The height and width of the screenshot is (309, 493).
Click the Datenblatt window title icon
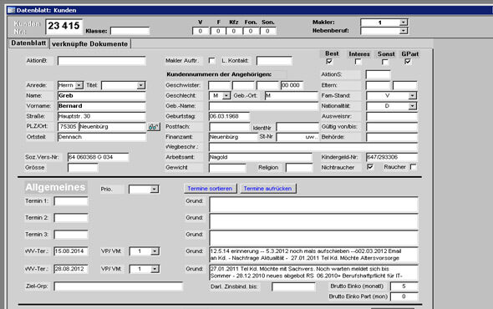12,10
